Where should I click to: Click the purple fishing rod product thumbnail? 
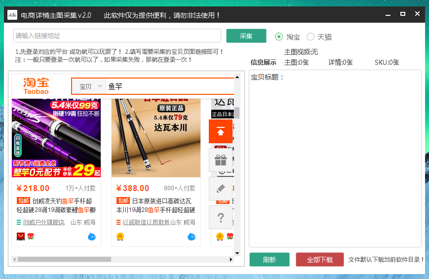tap(56, 138)
